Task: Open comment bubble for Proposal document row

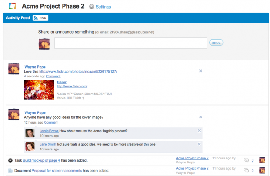Action: (247, 171)
